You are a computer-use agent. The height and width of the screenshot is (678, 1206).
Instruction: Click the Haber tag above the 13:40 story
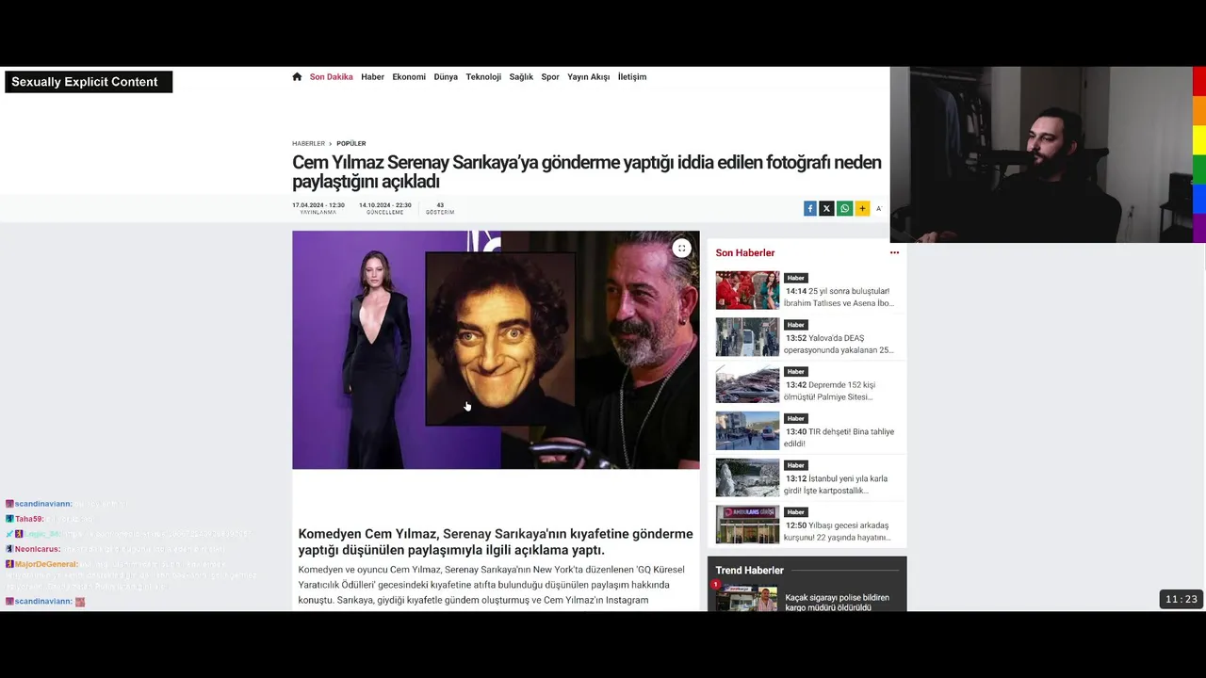(x=796, y=418)
